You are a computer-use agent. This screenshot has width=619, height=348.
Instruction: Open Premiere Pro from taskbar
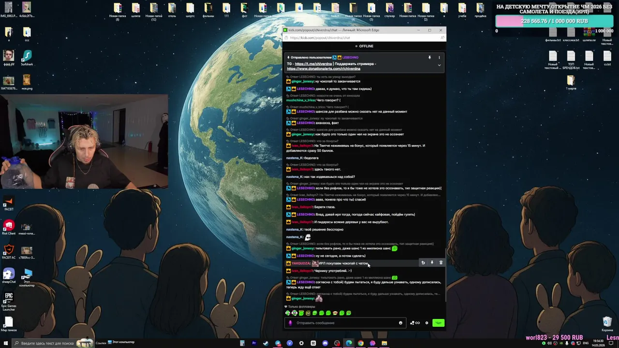tap(254, 343)
